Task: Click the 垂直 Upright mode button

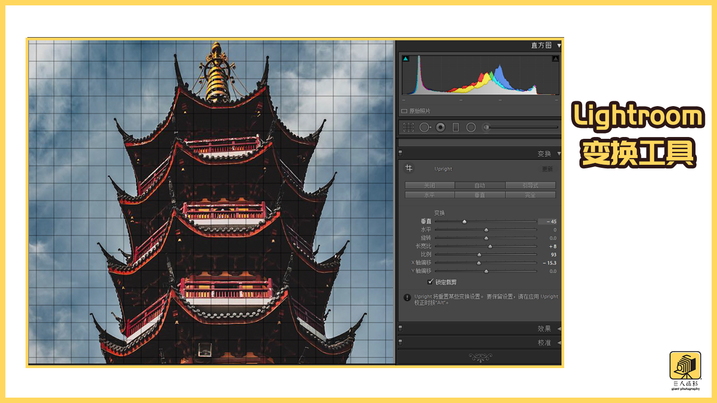Action: 480,195
